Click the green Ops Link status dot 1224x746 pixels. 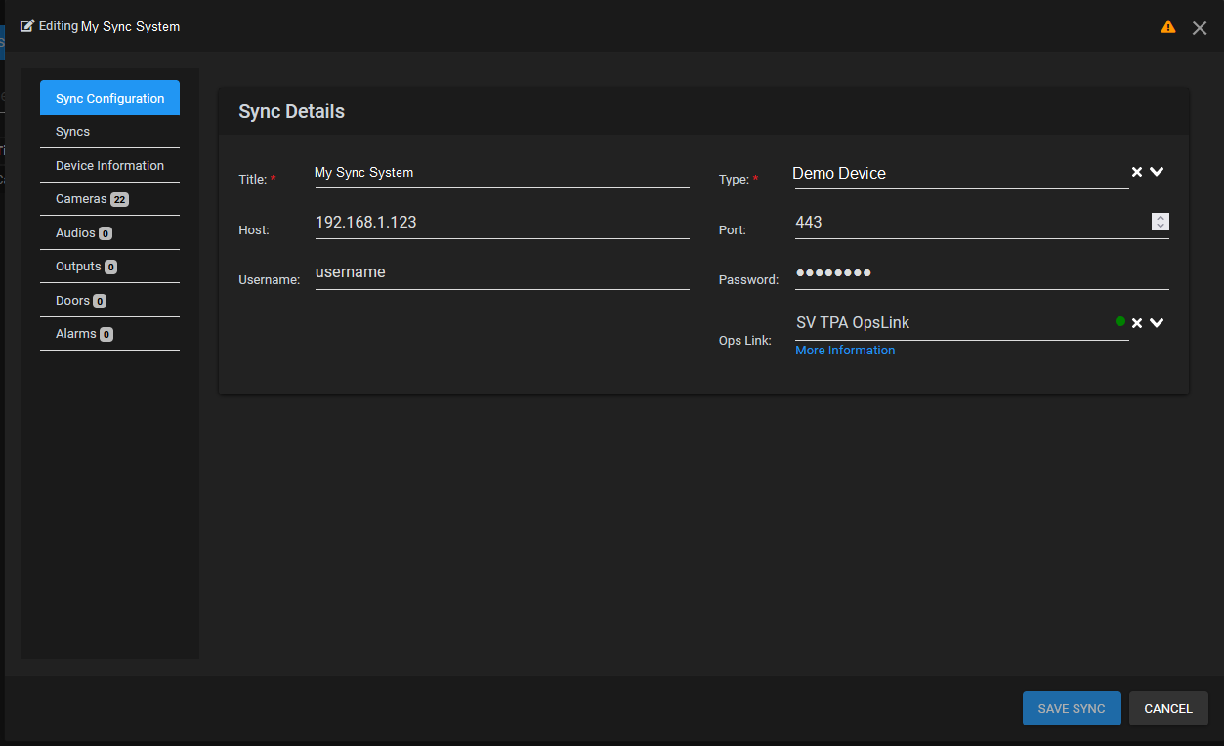tap(1120, 321)
